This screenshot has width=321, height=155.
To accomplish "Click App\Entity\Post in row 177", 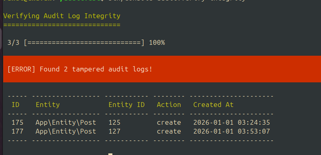I will (x=66, y=132).
